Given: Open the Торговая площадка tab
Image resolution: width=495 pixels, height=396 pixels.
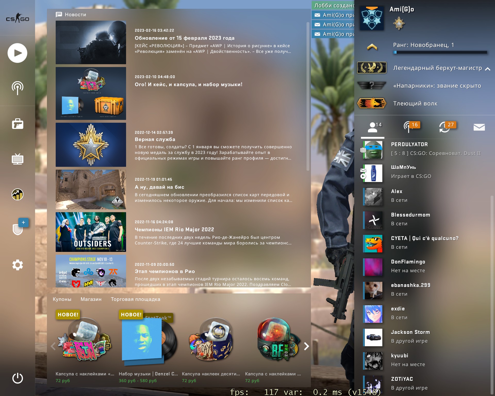Looking at the screenshot, I should 135,299.
